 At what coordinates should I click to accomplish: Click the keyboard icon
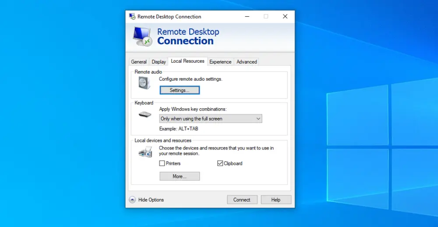point(145,114)
